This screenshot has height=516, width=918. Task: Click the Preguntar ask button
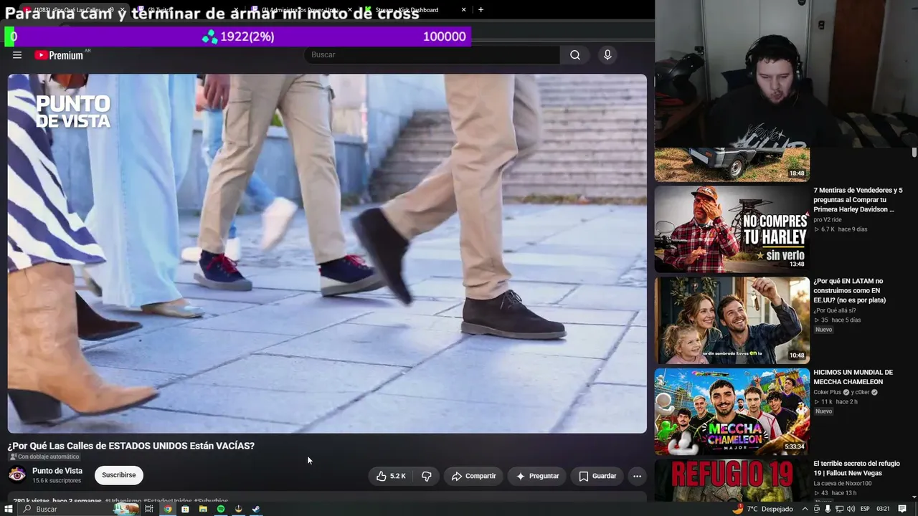pyautogui.click(x=536, y=476)
